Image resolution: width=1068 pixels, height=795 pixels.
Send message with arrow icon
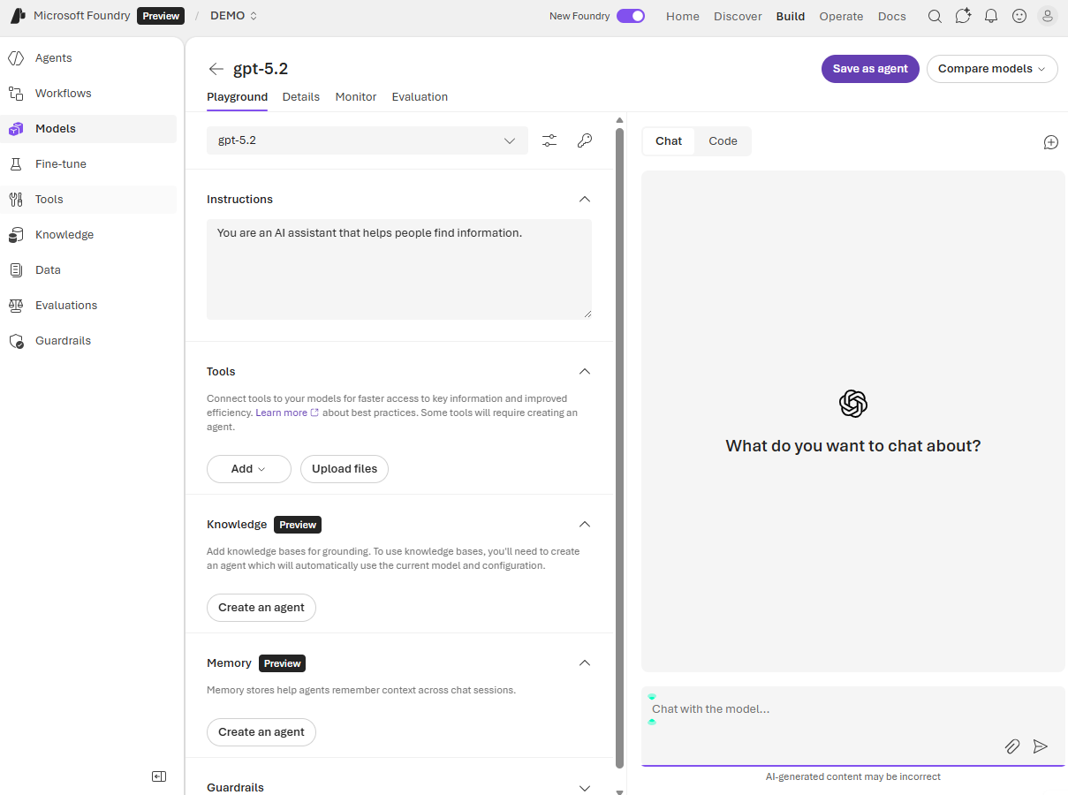pyautogui.click(x=1041, y=746)
